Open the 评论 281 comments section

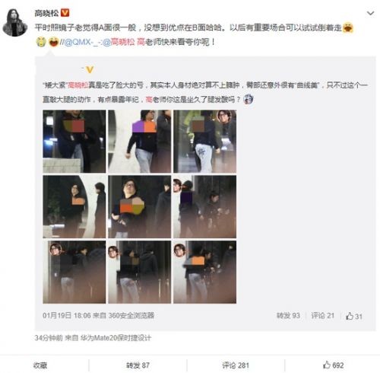[236, 365]
